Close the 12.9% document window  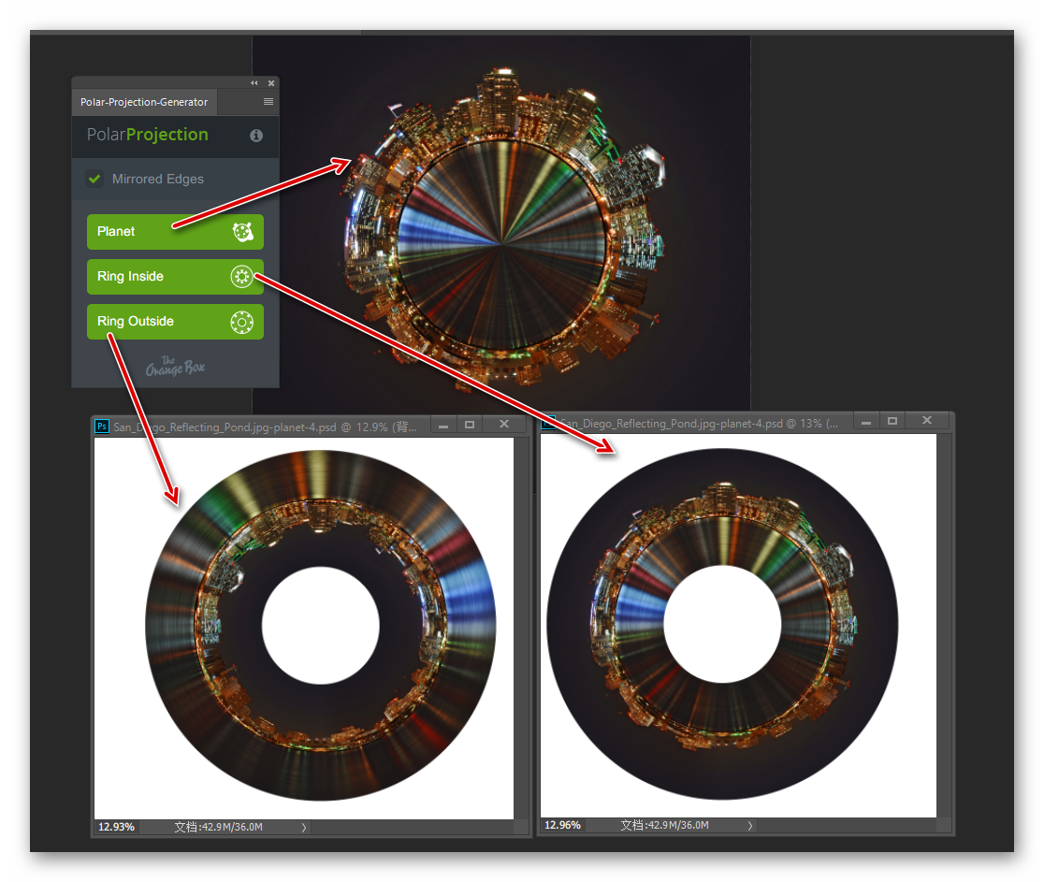[504, 424]
